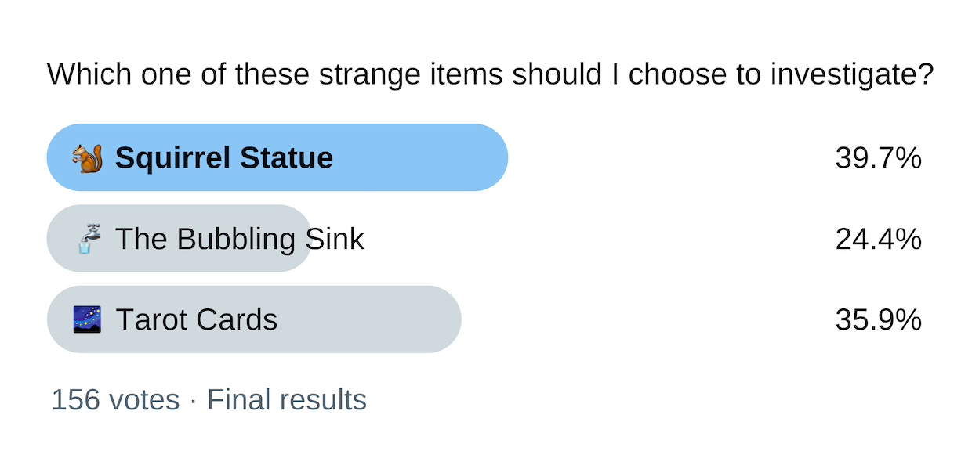Click the dot separator after votes

click(x=193, y=400)
